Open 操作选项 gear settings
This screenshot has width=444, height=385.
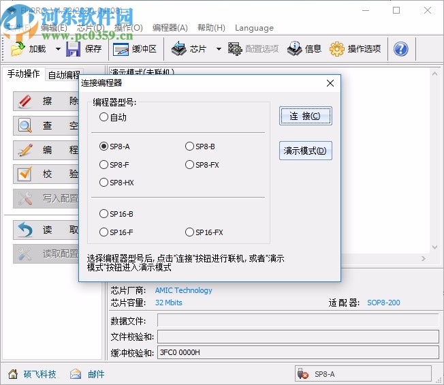click(x=355, y=49)
